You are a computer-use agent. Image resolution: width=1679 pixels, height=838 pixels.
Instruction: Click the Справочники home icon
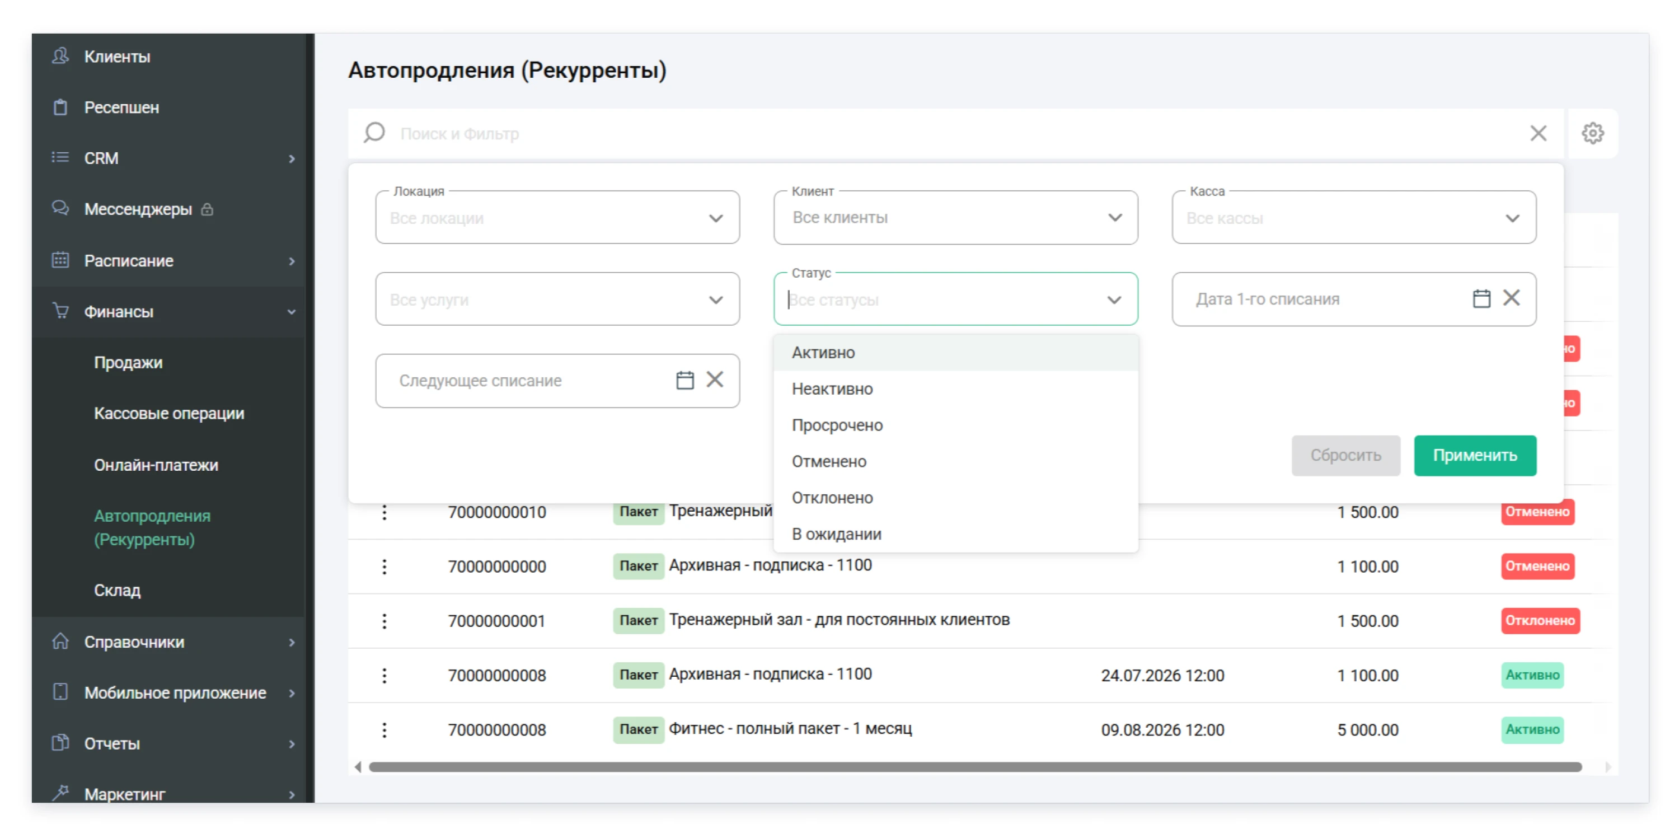point(60,642)
